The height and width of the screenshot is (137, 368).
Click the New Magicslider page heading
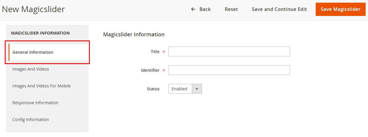point(33,9)
